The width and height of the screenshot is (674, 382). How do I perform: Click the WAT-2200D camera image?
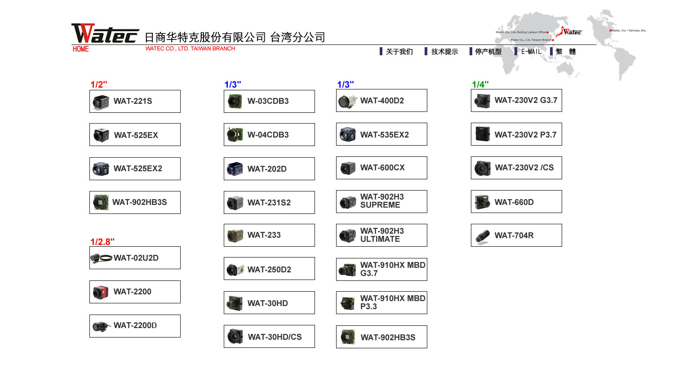pyautogui.click(x=102, y=326)
